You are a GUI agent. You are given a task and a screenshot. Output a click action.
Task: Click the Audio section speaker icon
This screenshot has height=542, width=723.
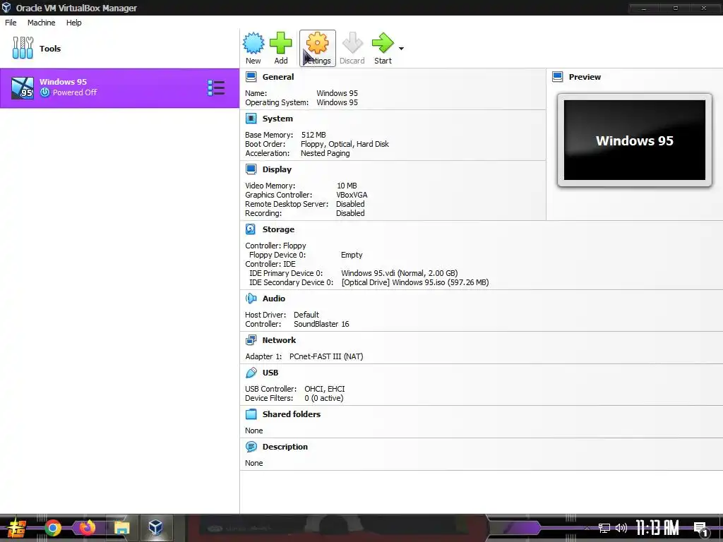click(251, 299)
